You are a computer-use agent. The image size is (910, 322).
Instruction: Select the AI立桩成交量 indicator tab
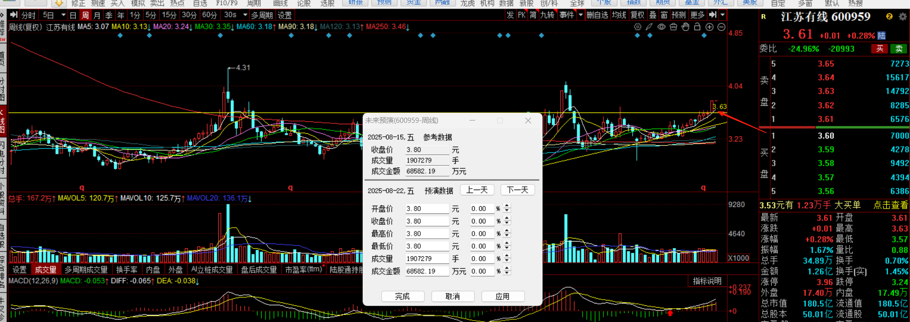point(212,270)
